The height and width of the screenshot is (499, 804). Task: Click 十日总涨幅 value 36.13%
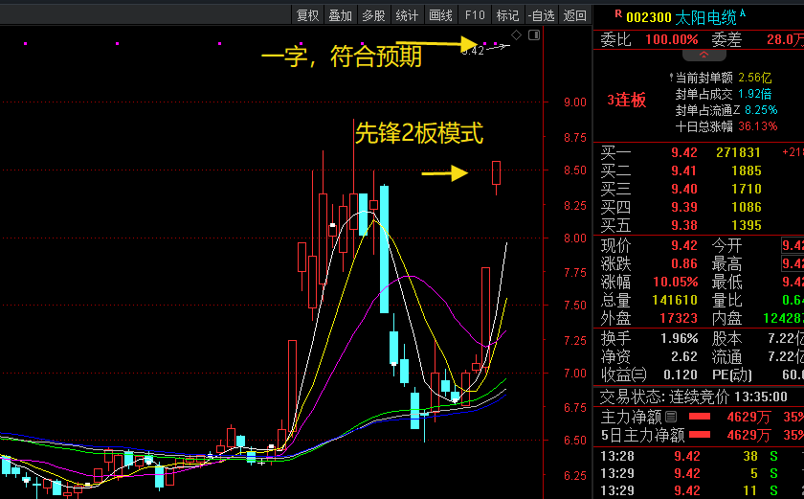pos(758,126)
